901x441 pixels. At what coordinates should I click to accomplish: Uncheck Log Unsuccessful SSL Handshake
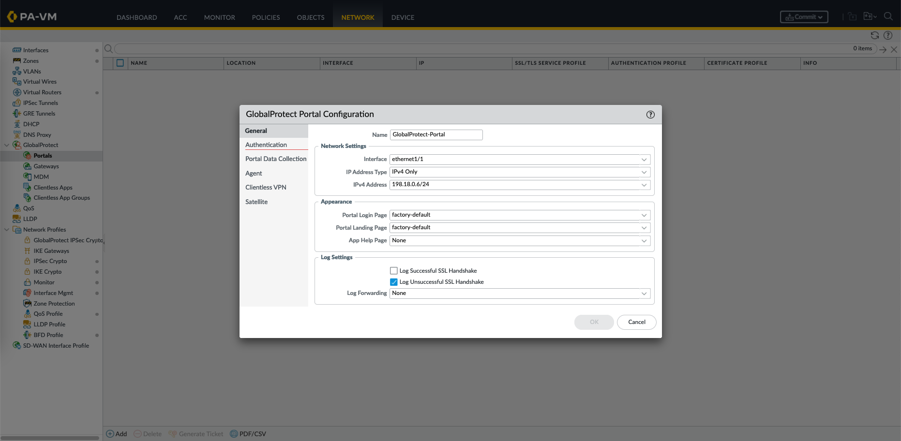(x=394, y=282)
